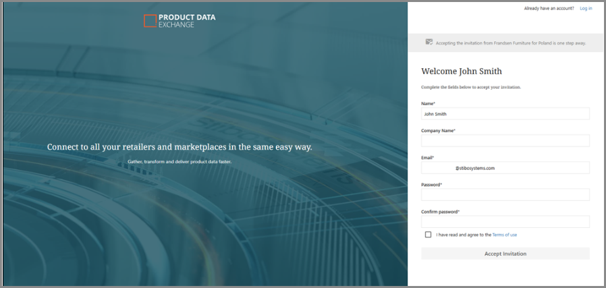The width and height of the screenshot is (606, 288).
Task: Click the Product Data Exchange logo text
Action: [187, 21]
